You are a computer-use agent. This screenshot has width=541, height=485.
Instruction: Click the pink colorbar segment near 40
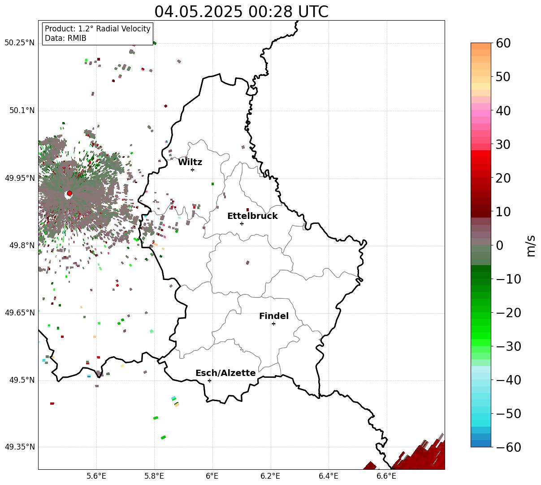point(481,114)
